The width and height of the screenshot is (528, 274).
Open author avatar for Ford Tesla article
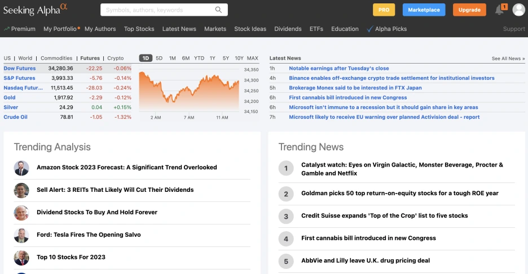(x=21, y=235)
